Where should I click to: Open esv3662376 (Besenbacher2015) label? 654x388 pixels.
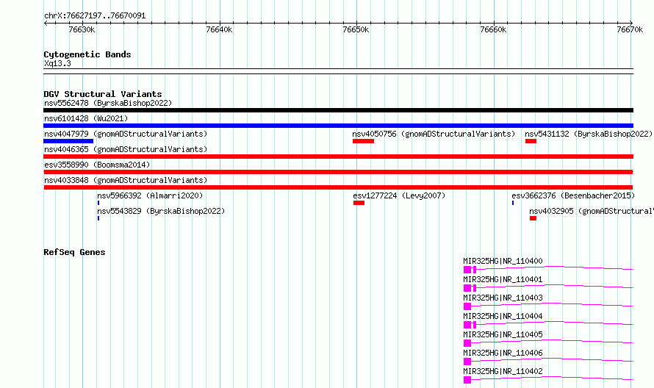[x=573, y=195]
